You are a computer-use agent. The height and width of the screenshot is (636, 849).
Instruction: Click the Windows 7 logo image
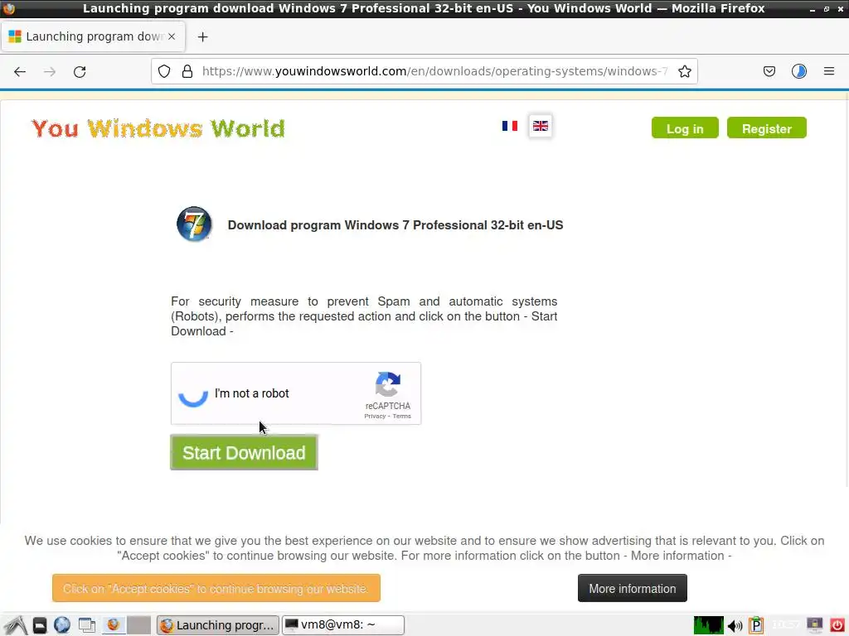[x=194, y=224]
